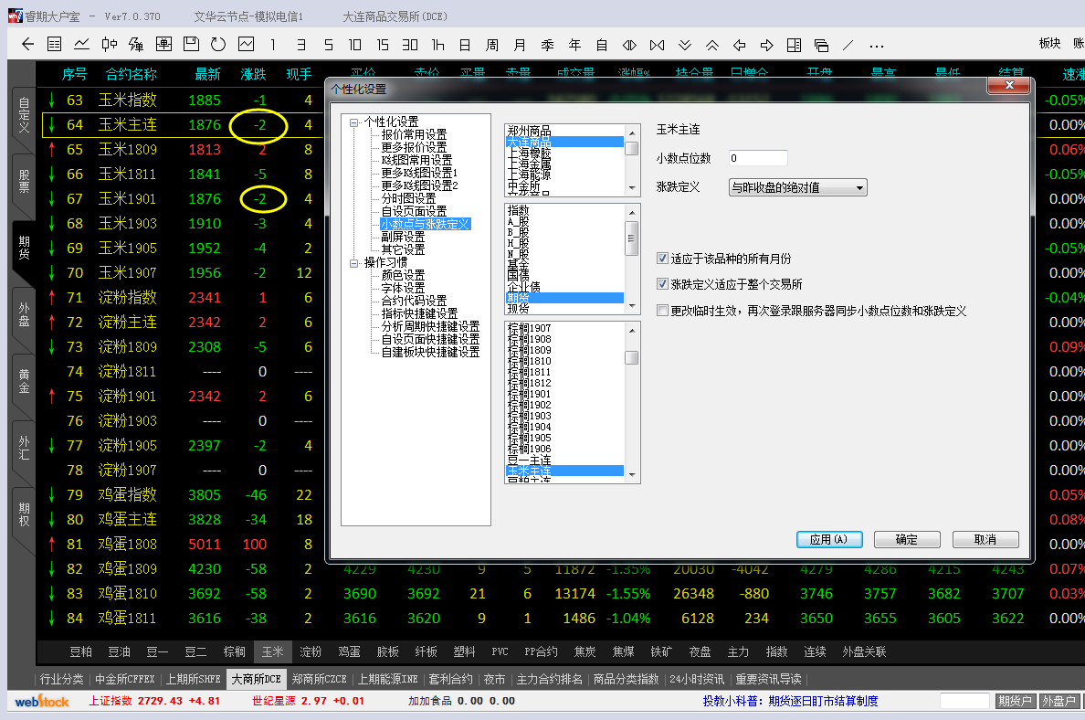1085x720 pixels.
Task: Switch to 郑商所CZCE bottom tab
Action: (x=319, y=679)
